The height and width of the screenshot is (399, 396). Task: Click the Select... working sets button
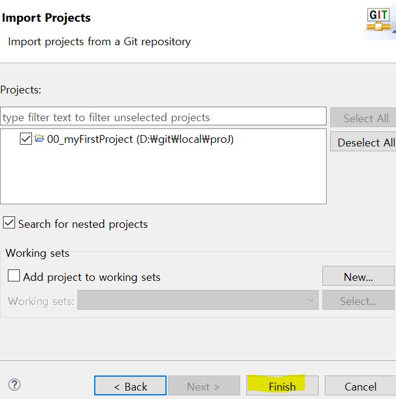359,300
